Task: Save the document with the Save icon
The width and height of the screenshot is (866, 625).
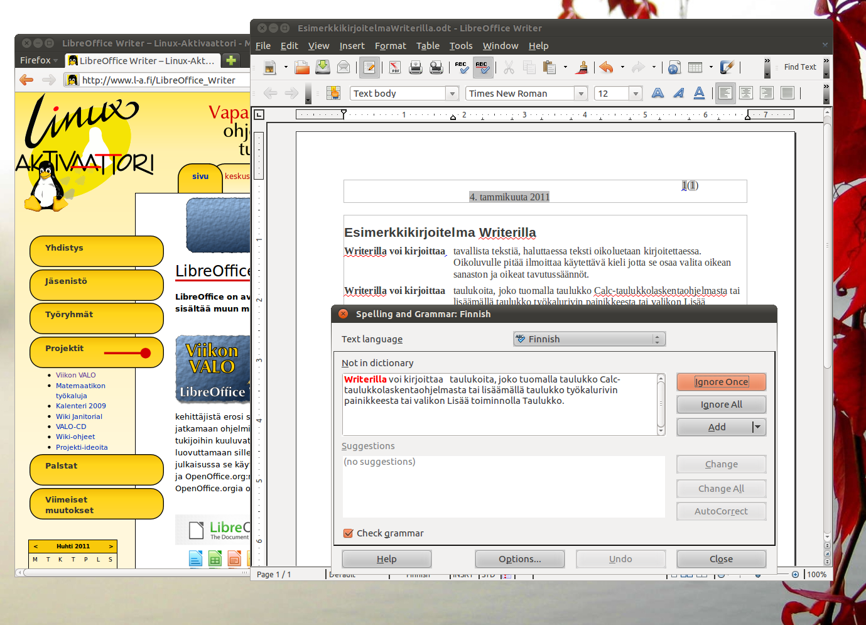Action: (x=323, y=67)
